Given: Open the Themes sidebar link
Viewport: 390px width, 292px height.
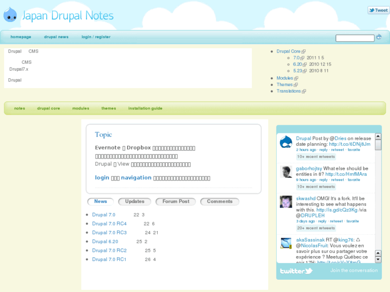Looking at the screenshot, I should (x=285, y=85).
